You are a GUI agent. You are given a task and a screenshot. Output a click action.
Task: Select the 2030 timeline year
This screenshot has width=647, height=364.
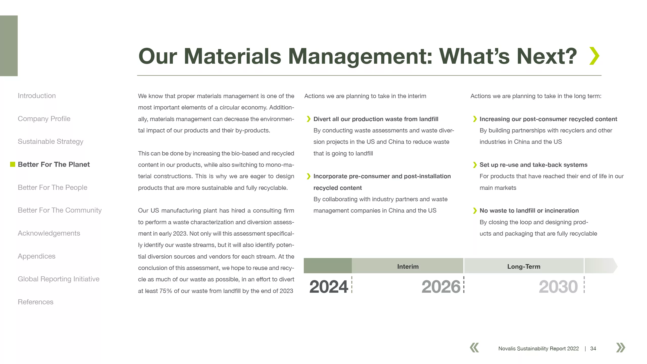click(x=558, y=287)
